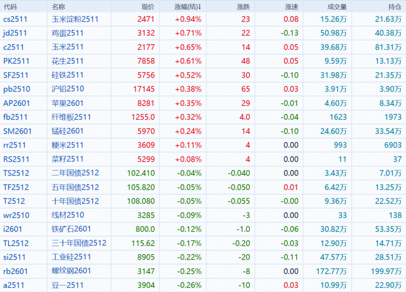Click the 纤维板2511 name link
This screenshot has width=406, height=292.
pyautogui.click(x=71, y=116)
